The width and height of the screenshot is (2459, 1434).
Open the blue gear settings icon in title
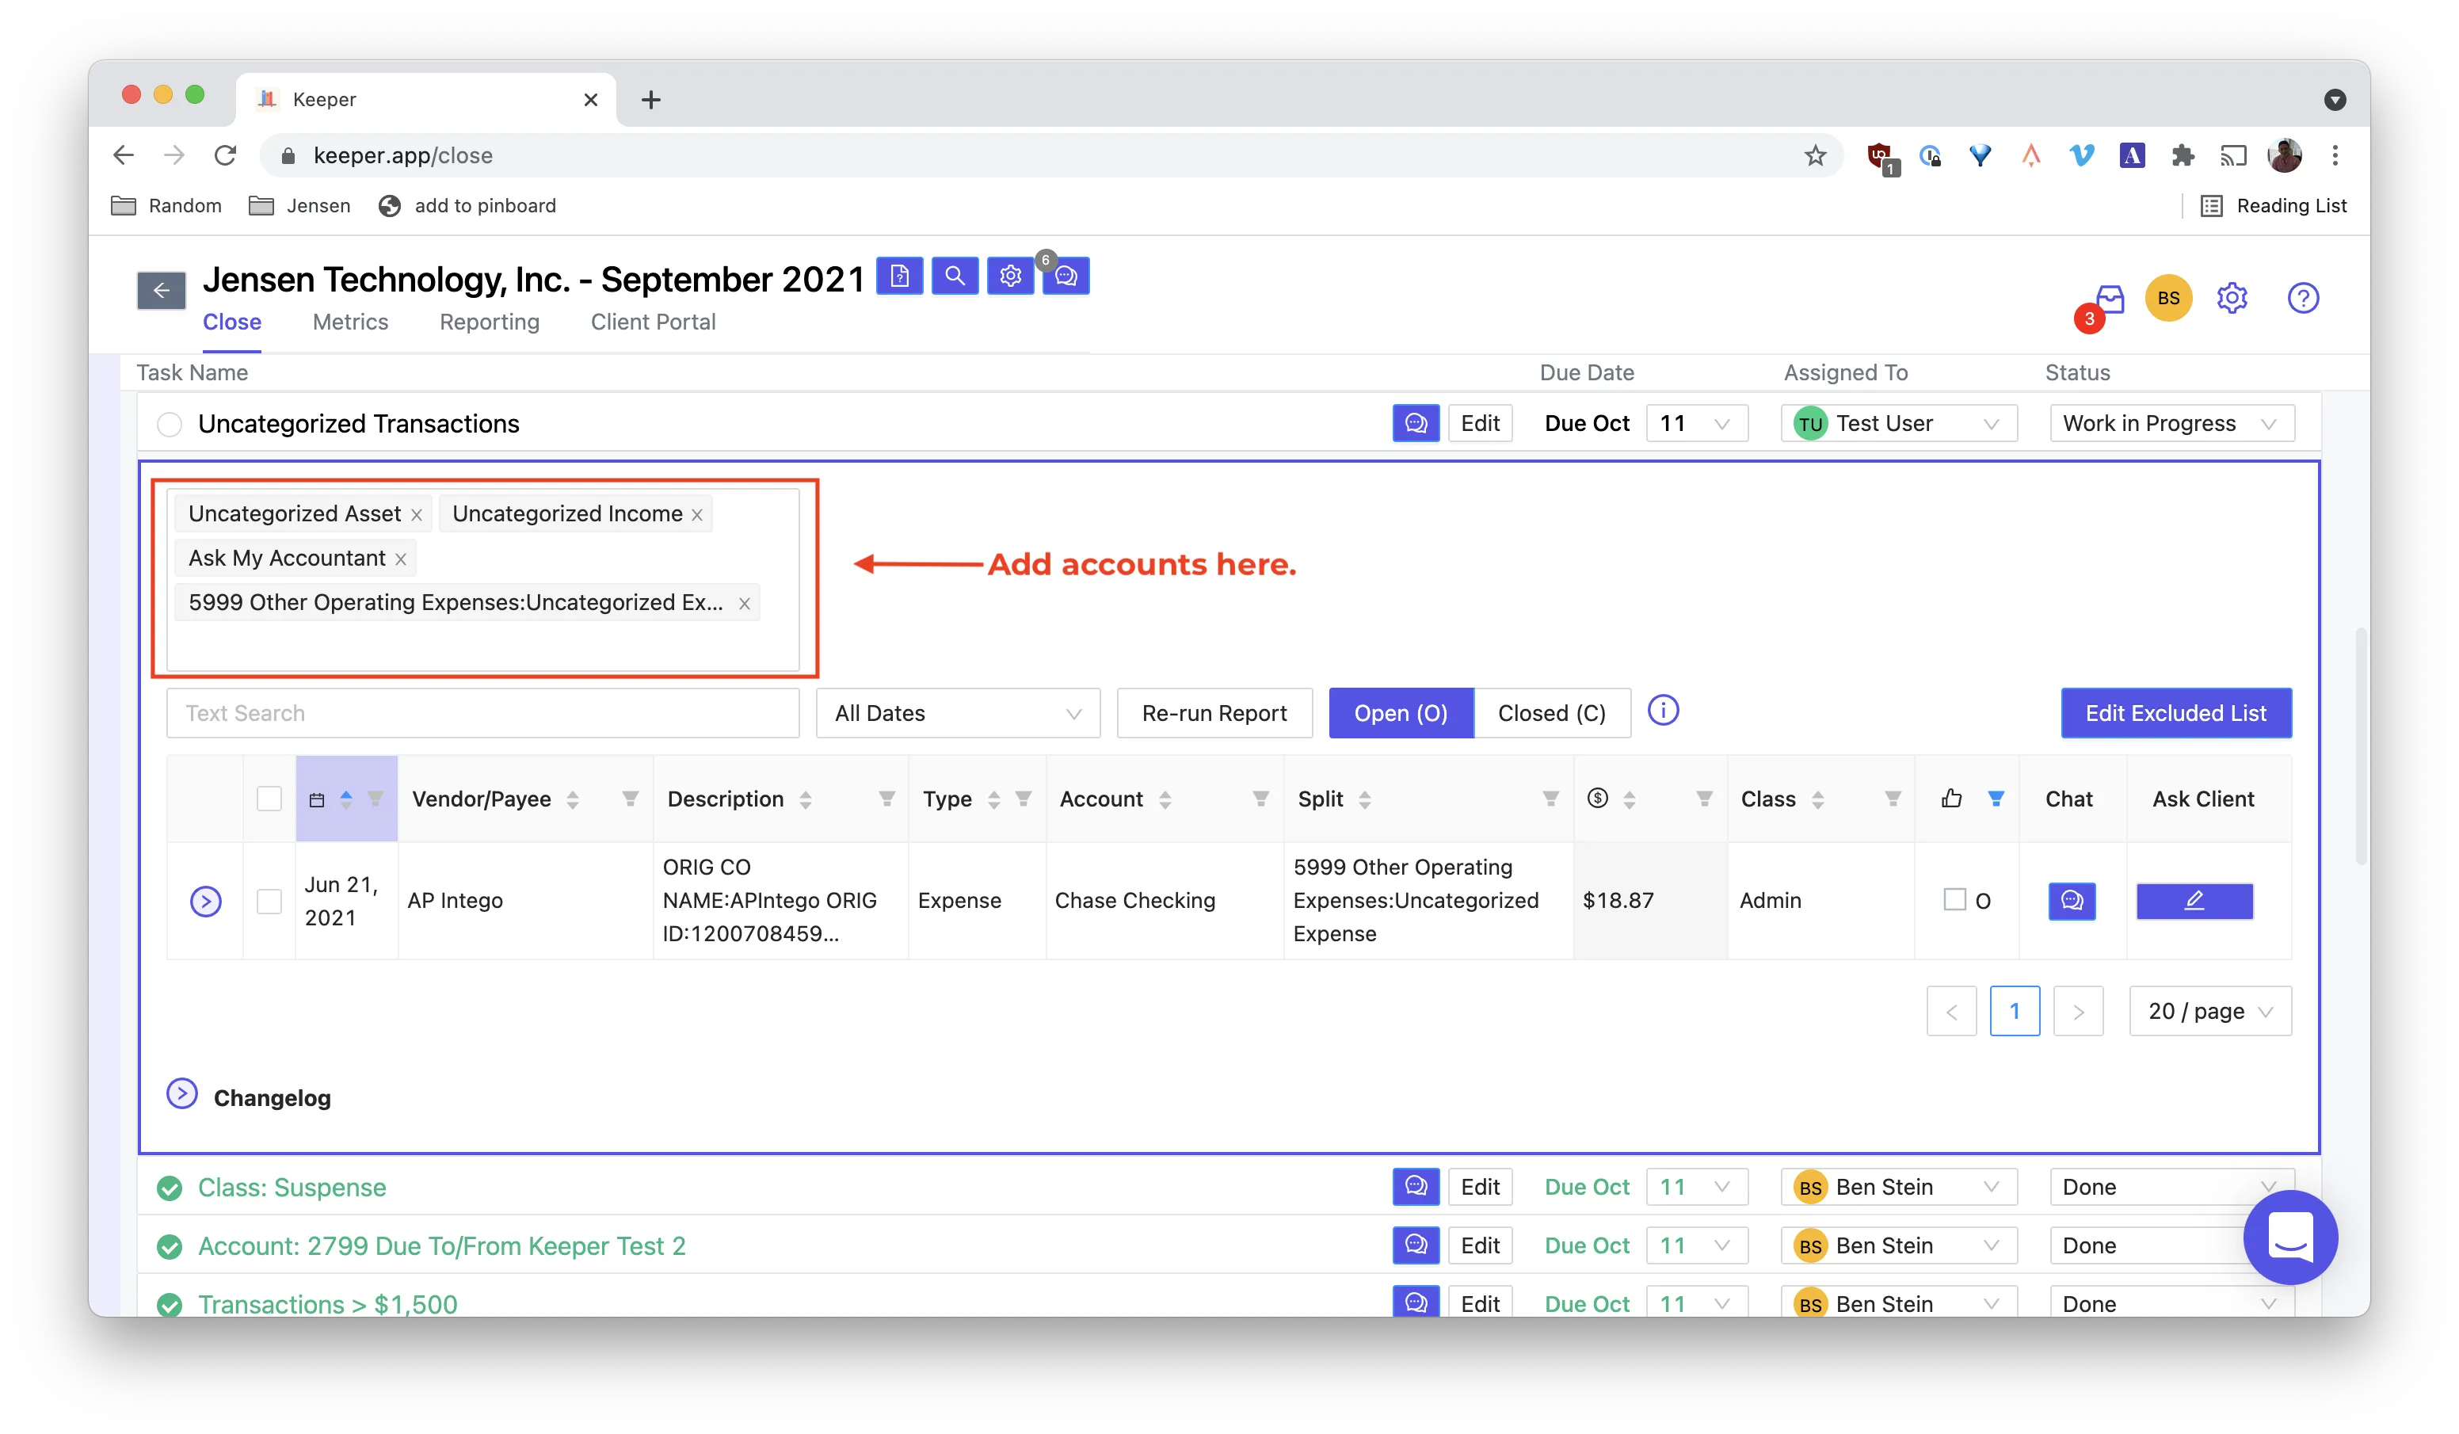[x=1010, y=277]
